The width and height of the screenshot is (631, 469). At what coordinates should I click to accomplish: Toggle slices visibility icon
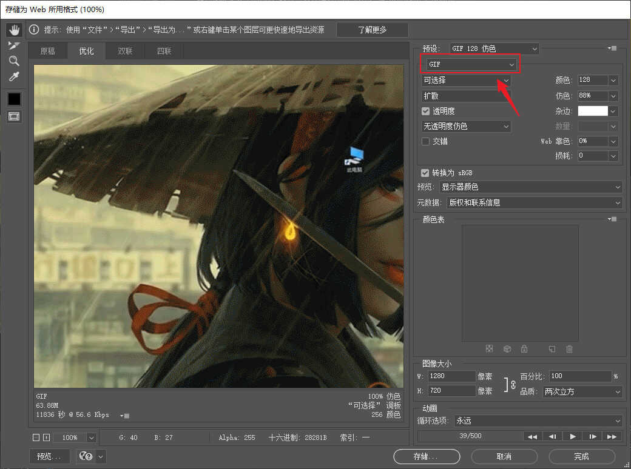(14, 116)
